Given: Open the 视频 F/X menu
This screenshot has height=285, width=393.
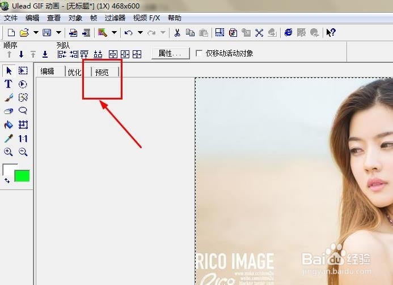Looking at the screenshot, I should tap(146, 18).
